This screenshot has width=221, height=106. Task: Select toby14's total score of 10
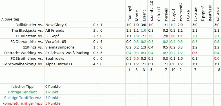(173, 70)
